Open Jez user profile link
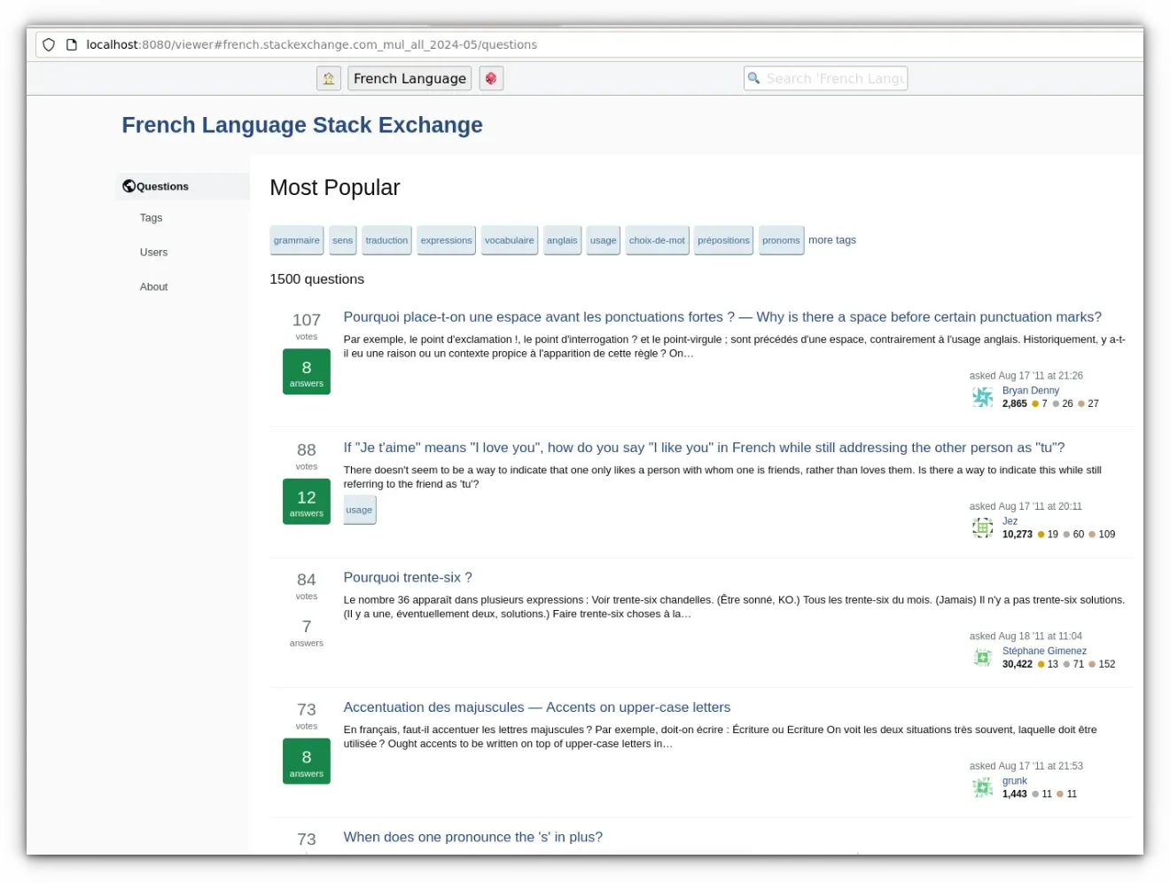The width and height of the screenshot is (1170, 883). pos(1010,521)
